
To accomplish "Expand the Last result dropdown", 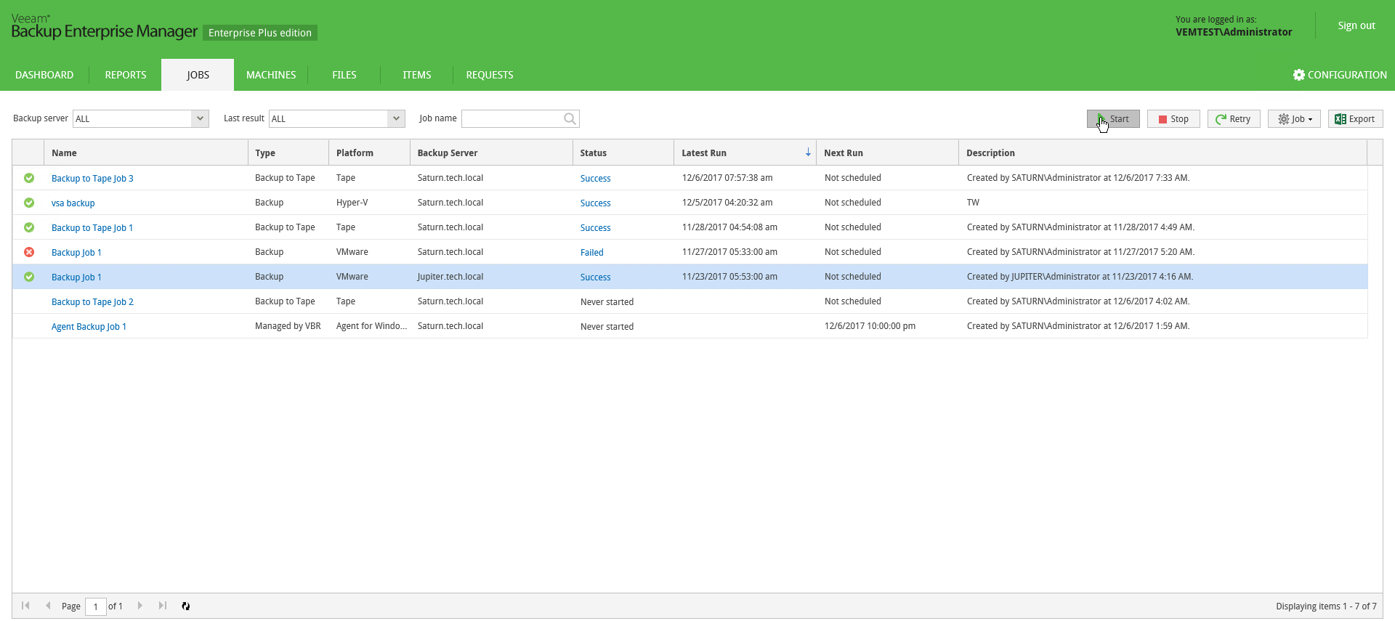I will [396, 118].
